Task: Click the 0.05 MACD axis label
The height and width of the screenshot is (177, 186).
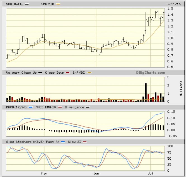Action: click(x=171, y=124)
